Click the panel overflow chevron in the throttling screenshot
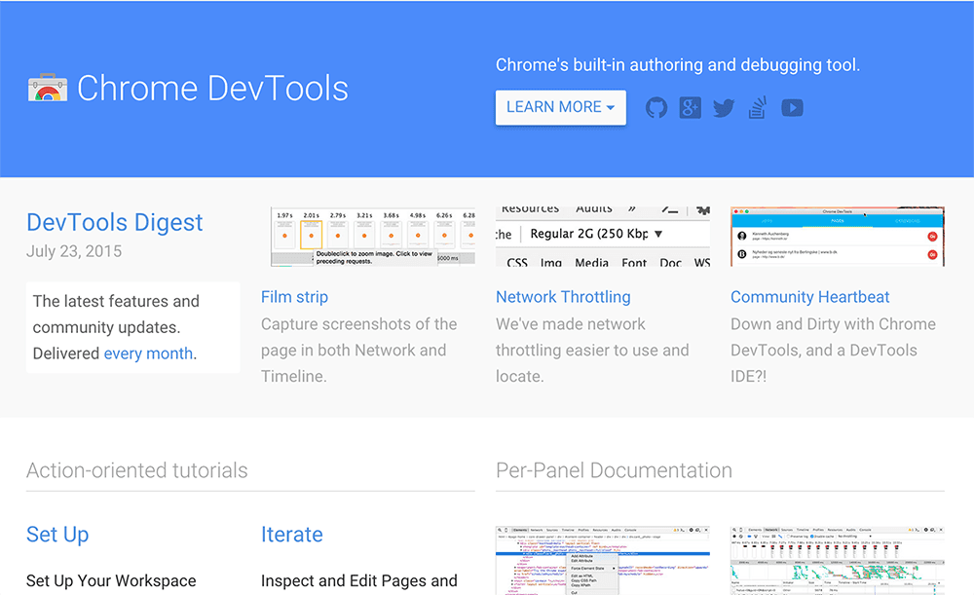 [631, 208]
